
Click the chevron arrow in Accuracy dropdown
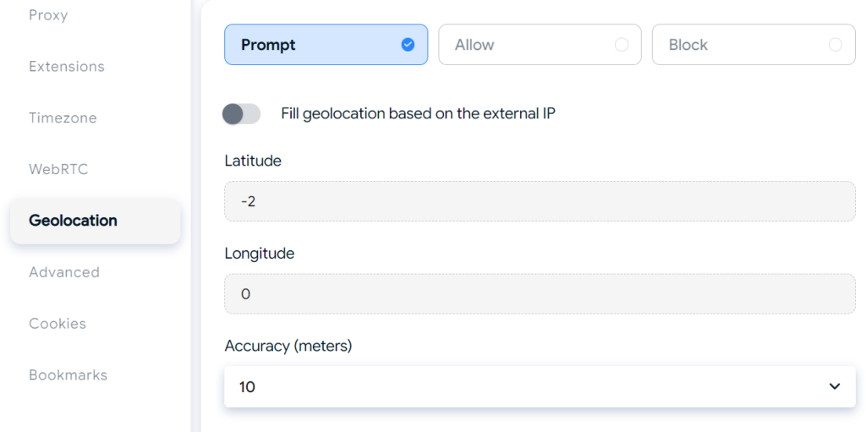(x=835, y=386)
